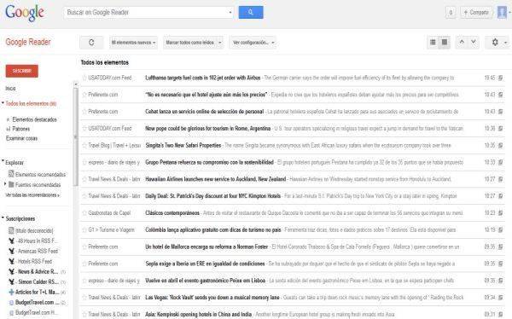
Task: Select Patrones in the sidebar
Action: click(x=20, y=129)
